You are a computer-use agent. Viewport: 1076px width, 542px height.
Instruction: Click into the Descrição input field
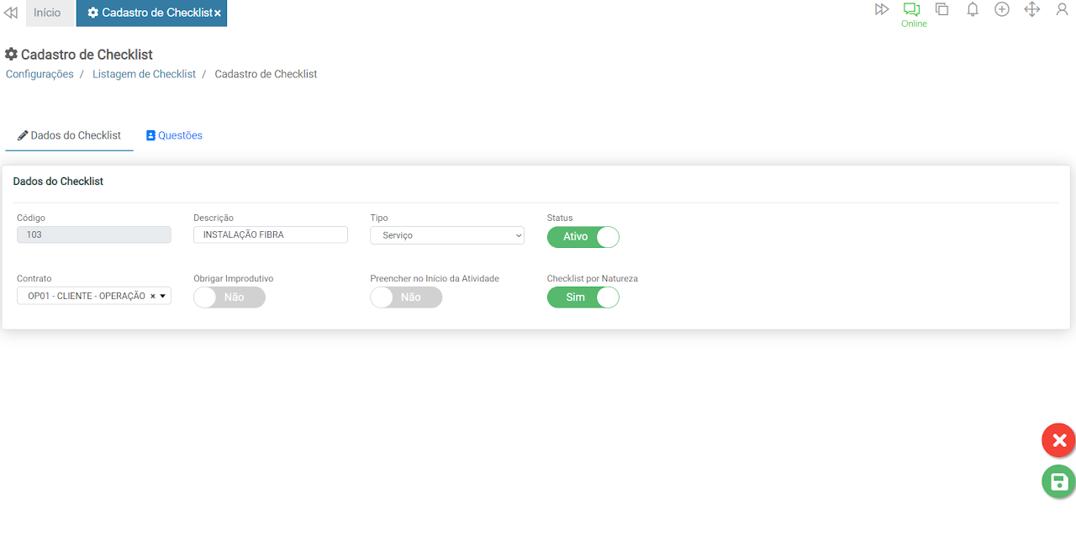[x=270, y=234]
